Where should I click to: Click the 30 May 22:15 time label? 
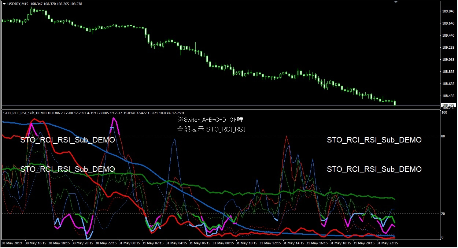(x=106, y=243)
